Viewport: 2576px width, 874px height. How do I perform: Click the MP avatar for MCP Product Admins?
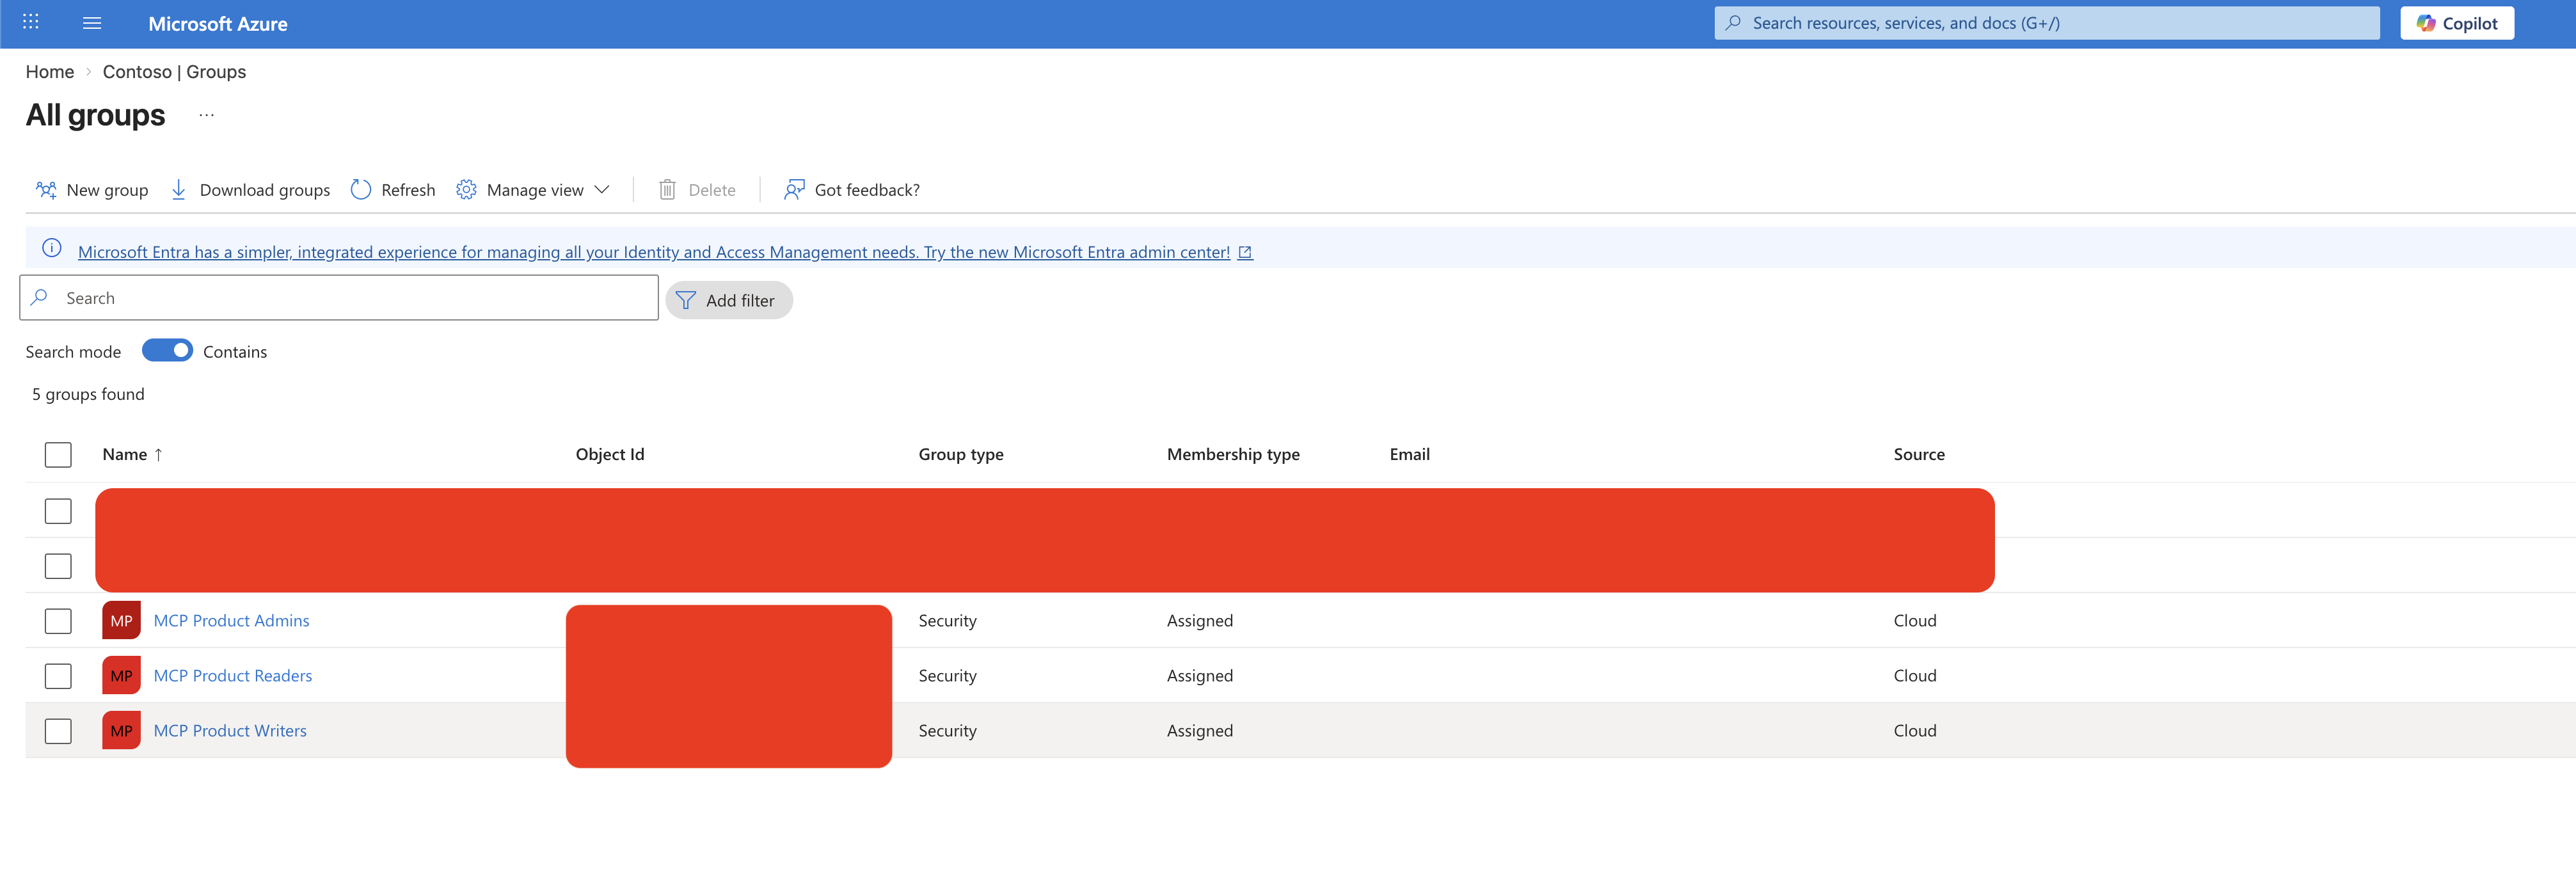coord(121,620)
